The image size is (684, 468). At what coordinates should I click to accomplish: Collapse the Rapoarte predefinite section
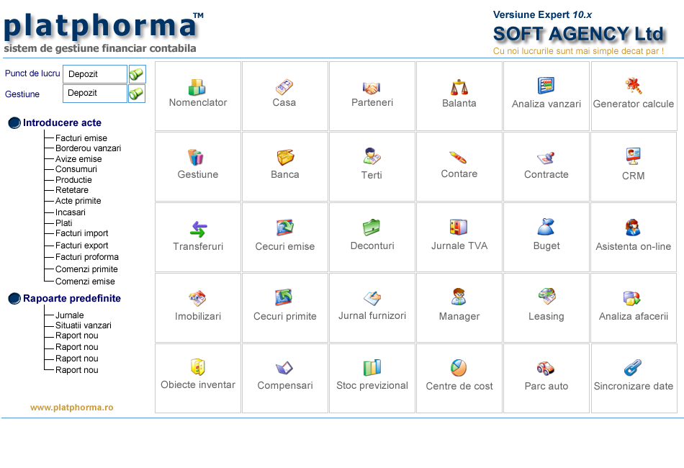click(x=14, y=299)
